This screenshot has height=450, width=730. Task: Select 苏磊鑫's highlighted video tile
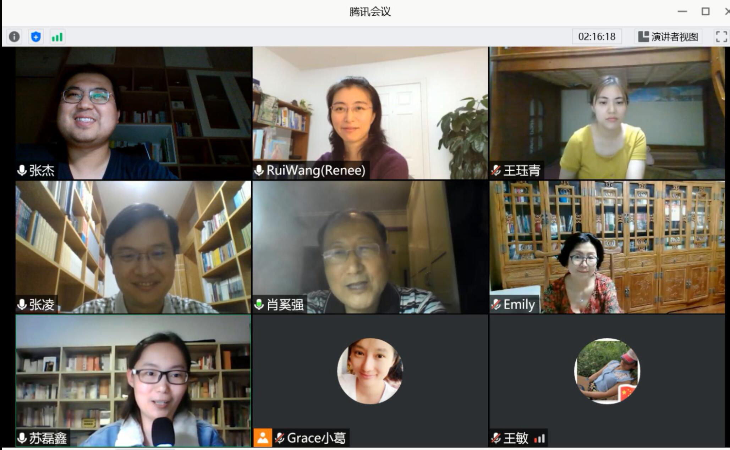point(133,380)
